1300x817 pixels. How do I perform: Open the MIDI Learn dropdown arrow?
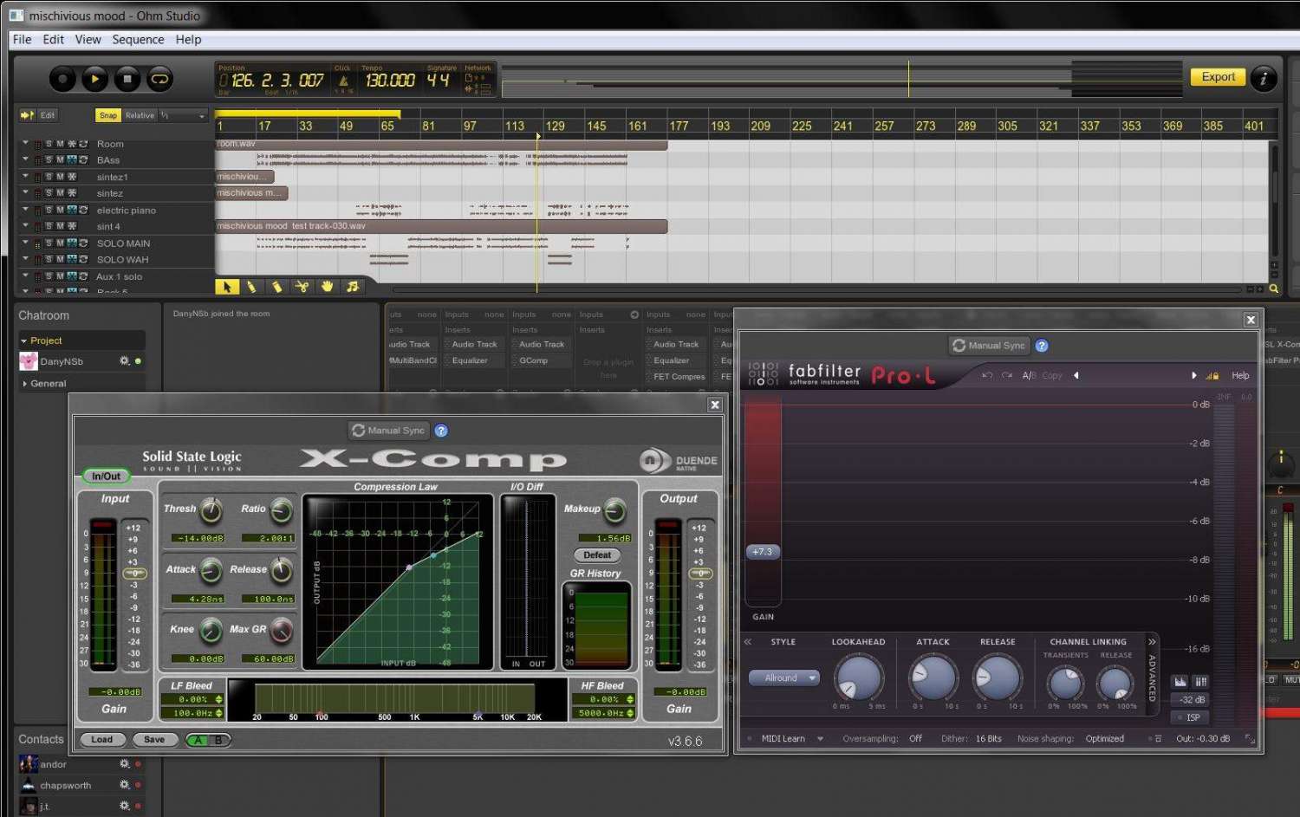(x=820, y=739)
